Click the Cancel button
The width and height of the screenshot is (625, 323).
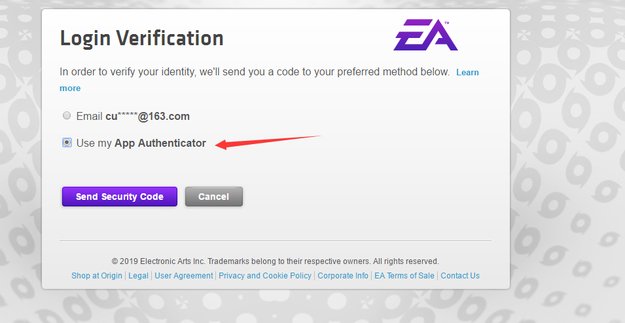pos(213,197)
